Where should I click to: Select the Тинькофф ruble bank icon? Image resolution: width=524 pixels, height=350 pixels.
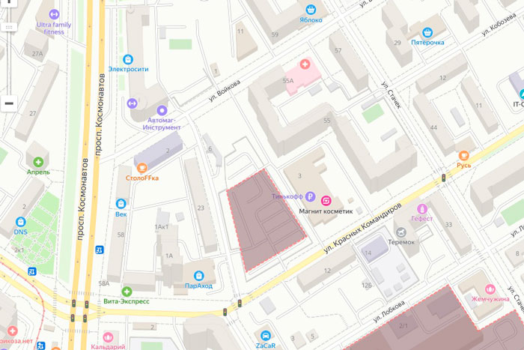[x=311, y=196]
